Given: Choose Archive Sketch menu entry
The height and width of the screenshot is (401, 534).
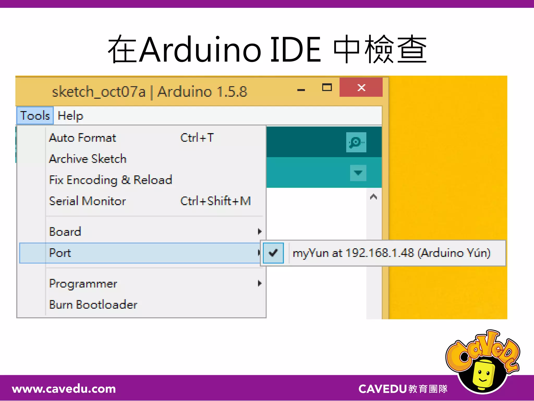Looking at the screenshot, I should pyautogui.click(x=142, y=159).
